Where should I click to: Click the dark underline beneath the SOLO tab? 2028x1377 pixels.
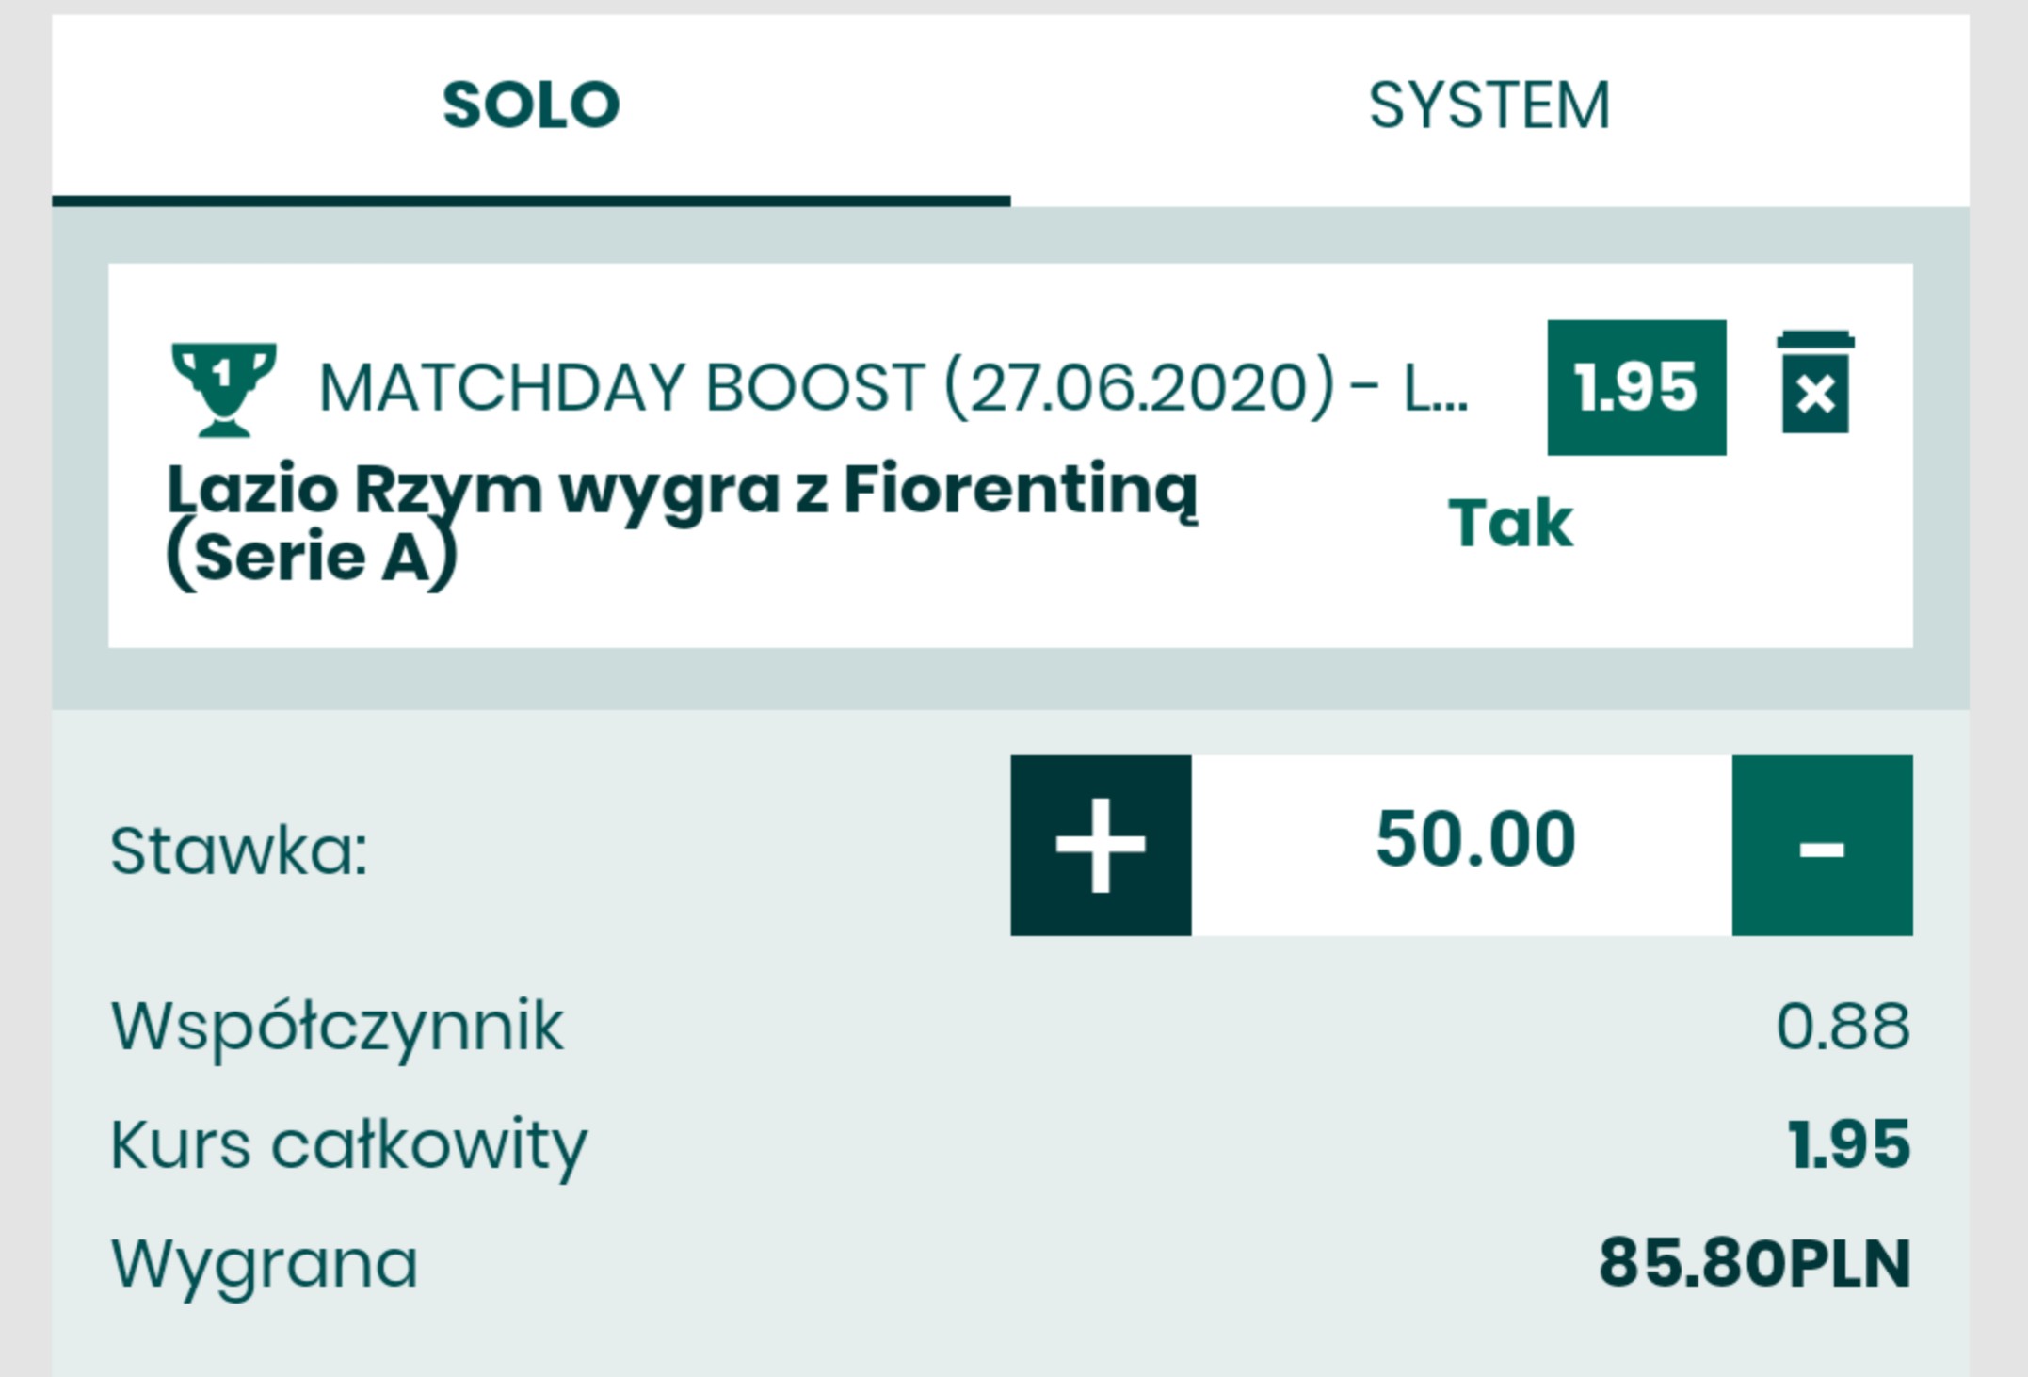[531, 201]
